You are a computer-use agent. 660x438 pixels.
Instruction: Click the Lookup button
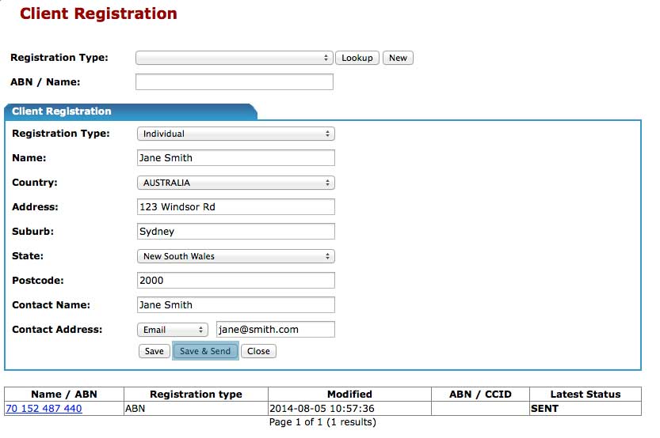coord(357,58)
